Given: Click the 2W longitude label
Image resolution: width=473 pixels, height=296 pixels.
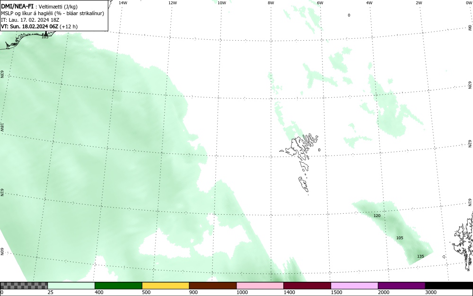Looking at the screenshot, I should [x=419, y=3].
